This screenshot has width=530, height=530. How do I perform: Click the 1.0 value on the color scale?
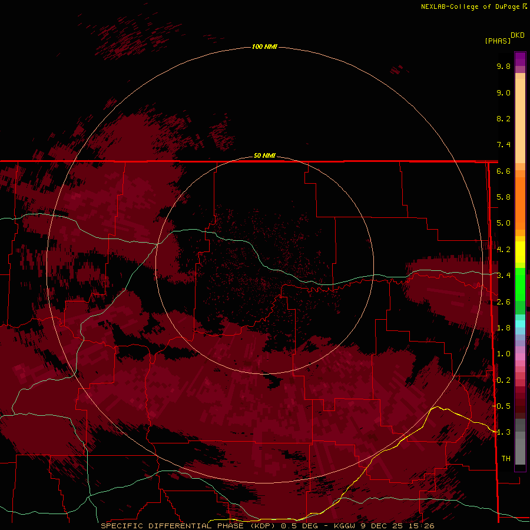point(503,354)
